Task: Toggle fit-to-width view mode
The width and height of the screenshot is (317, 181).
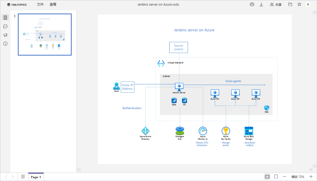Action: [276, 176]
